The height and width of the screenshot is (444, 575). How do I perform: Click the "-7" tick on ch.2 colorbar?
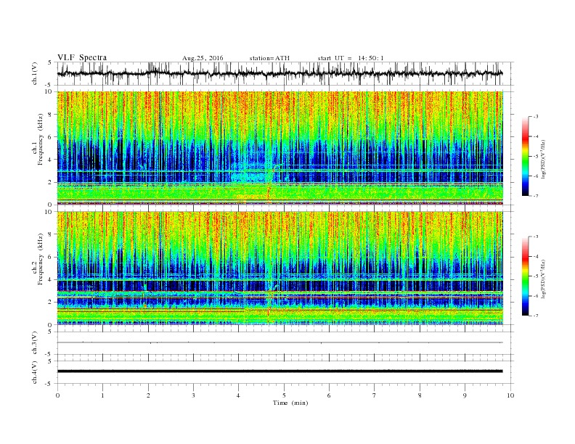[536, 316]
